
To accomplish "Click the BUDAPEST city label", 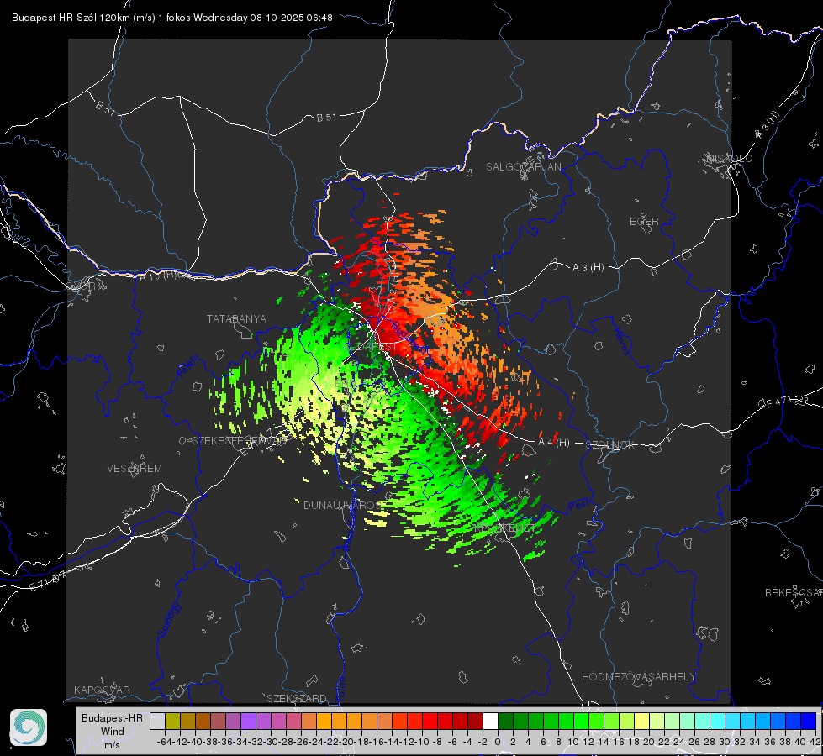I will coord(371,347).
